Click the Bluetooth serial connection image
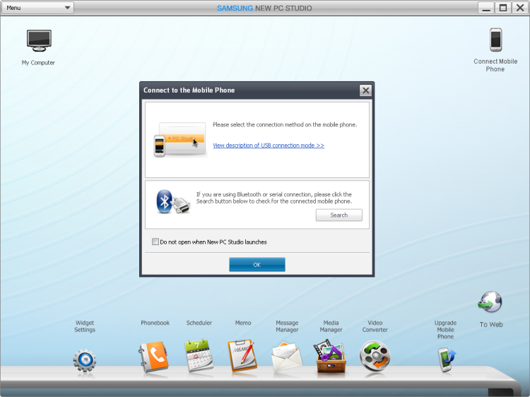 173,202
